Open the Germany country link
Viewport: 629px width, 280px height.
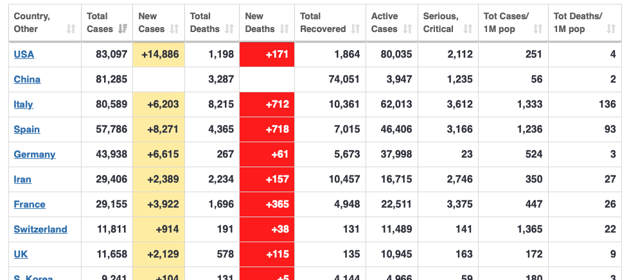35,154
